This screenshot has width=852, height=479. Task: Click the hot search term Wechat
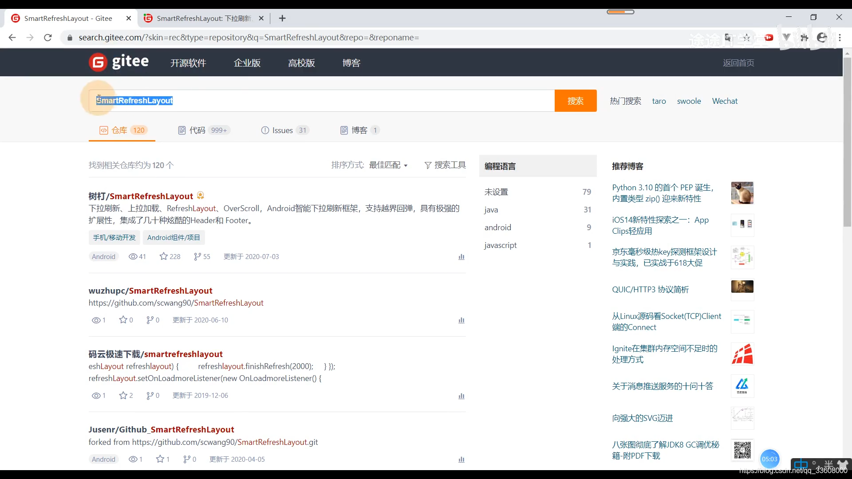725,101
